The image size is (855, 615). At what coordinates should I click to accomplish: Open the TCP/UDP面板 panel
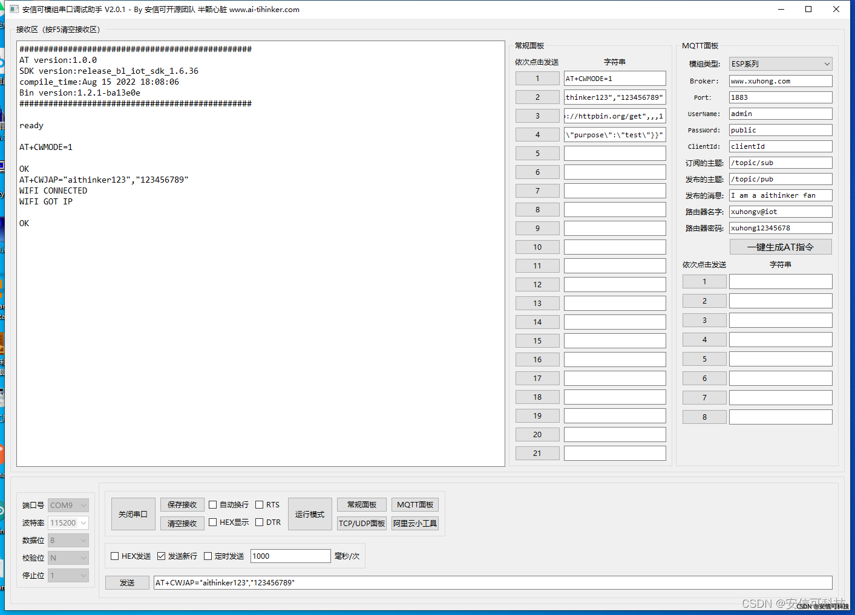tap(362, 523)
